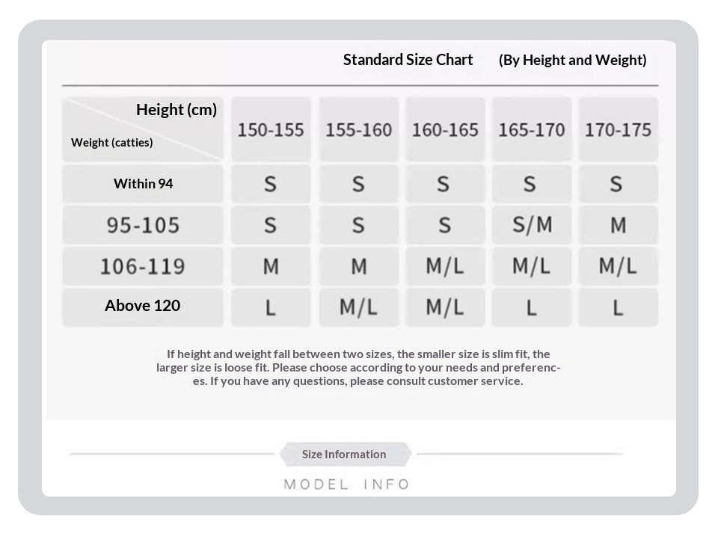Click M/L cell under 170-175 column
Viewport: 718px width, 533px height.
coord(619,266)
